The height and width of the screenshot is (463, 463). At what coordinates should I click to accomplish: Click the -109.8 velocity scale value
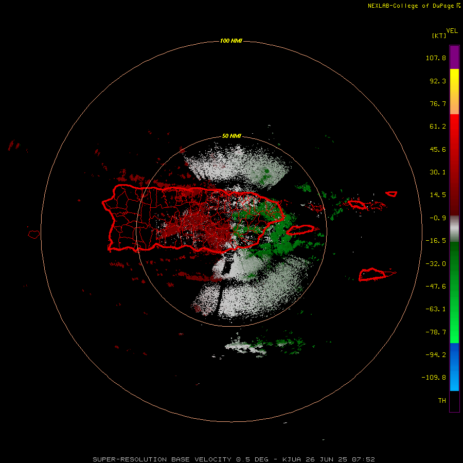[x=434, y=378]
